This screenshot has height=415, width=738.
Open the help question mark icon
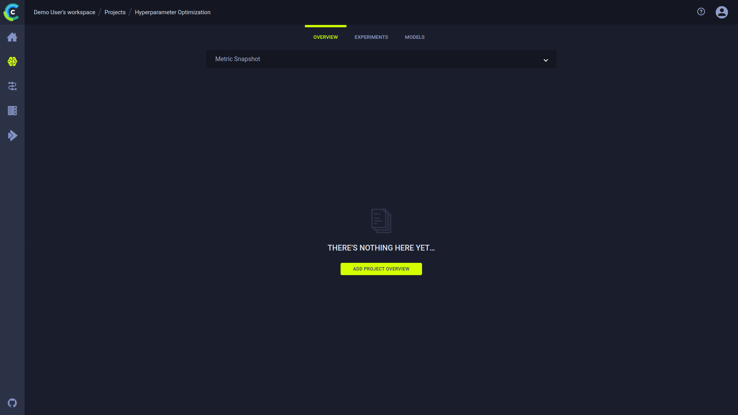(x=701, y=12)
